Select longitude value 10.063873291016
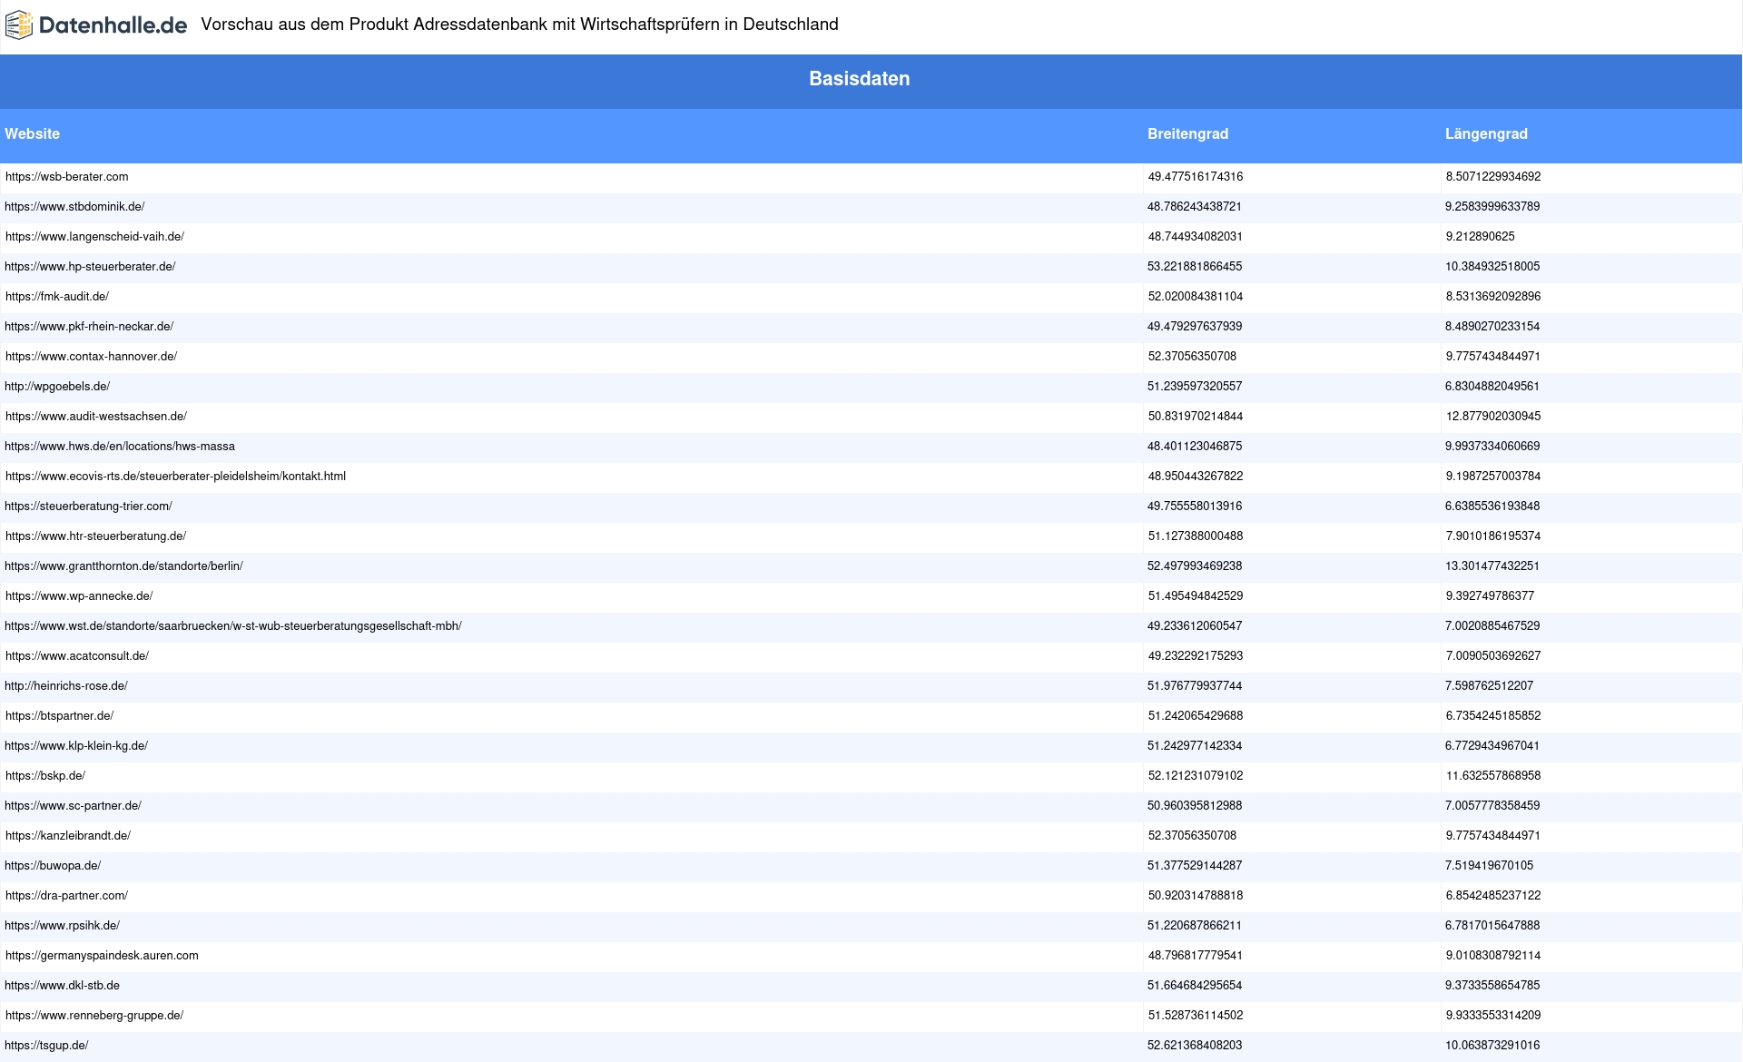Image resolution: width=1743 pixels, height=1062 pixels. 1492,1046
